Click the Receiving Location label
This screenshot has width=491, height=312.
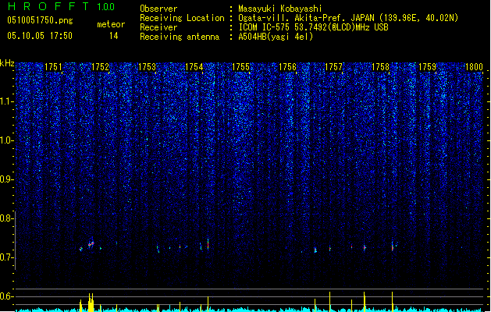(x=182, y=18)
